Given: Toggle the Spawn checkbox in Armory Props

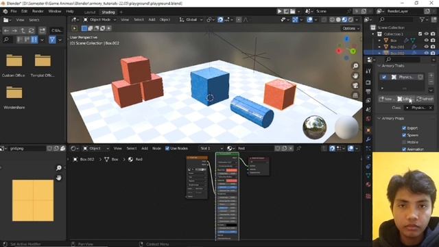Looking at the screenshot, I should click(404, 135).
